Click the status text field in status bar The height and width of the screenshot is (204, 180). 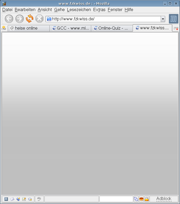pos(72,199)
